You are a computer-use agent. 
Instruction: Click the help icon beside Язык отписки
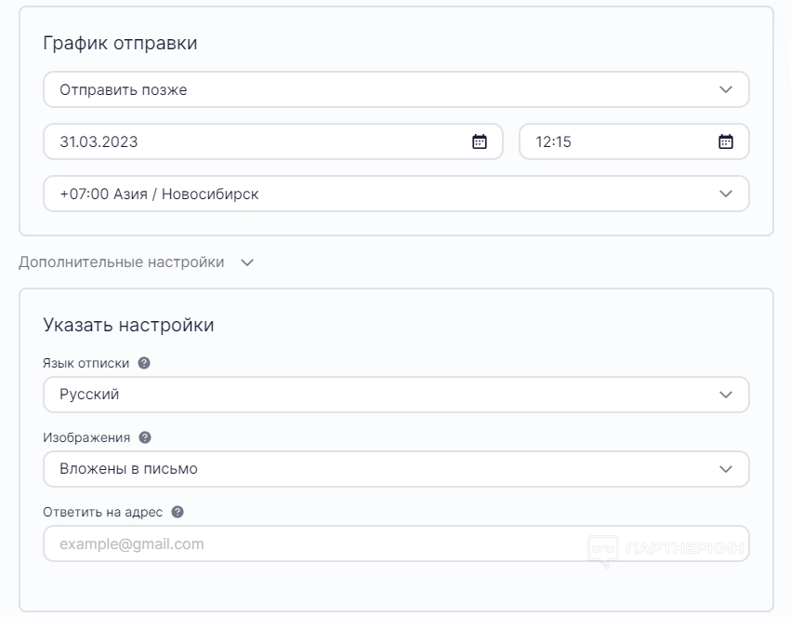tap(144, 363)
